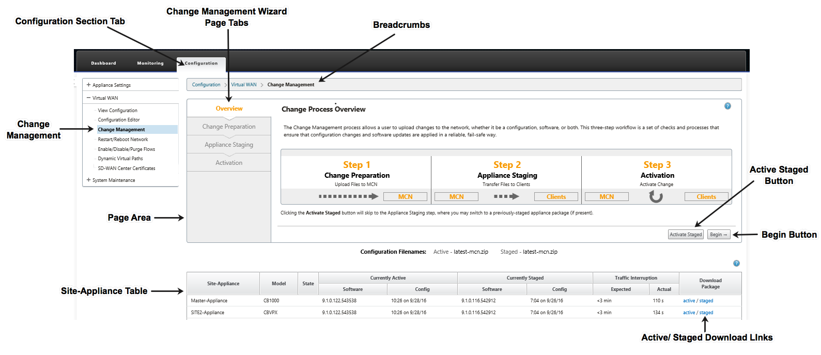Switch to the Dashboard tab
This screenshot has height=355, width=821.
[103, 63]
